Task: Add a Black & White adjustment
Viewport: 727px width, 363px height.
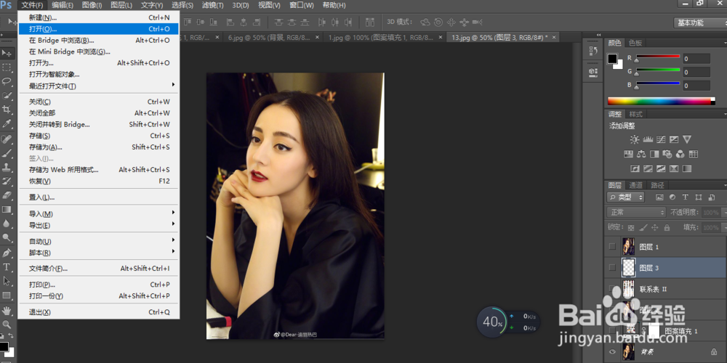Action: point(655,154)
